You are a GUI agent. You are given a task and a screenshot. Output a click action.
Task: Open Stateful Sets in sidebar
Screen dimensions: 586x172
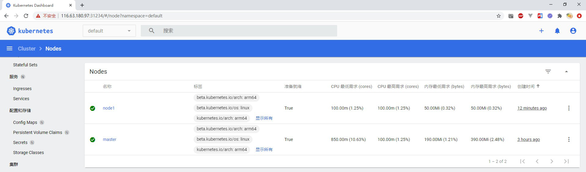coord(25,65)
